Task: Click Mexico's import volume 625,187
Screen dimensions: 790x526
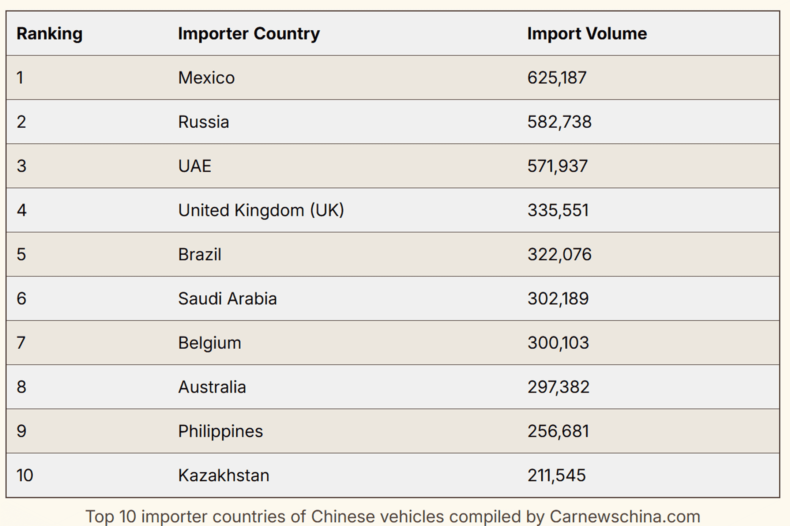Action: pyautogui.click(x=557, y=78)
